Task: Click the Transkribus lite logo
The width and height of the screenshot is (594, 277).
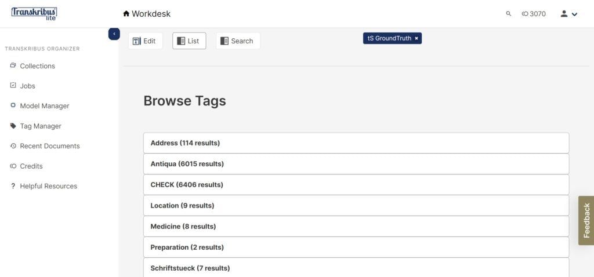Action: pyautogui.click(x=34, y=13)
